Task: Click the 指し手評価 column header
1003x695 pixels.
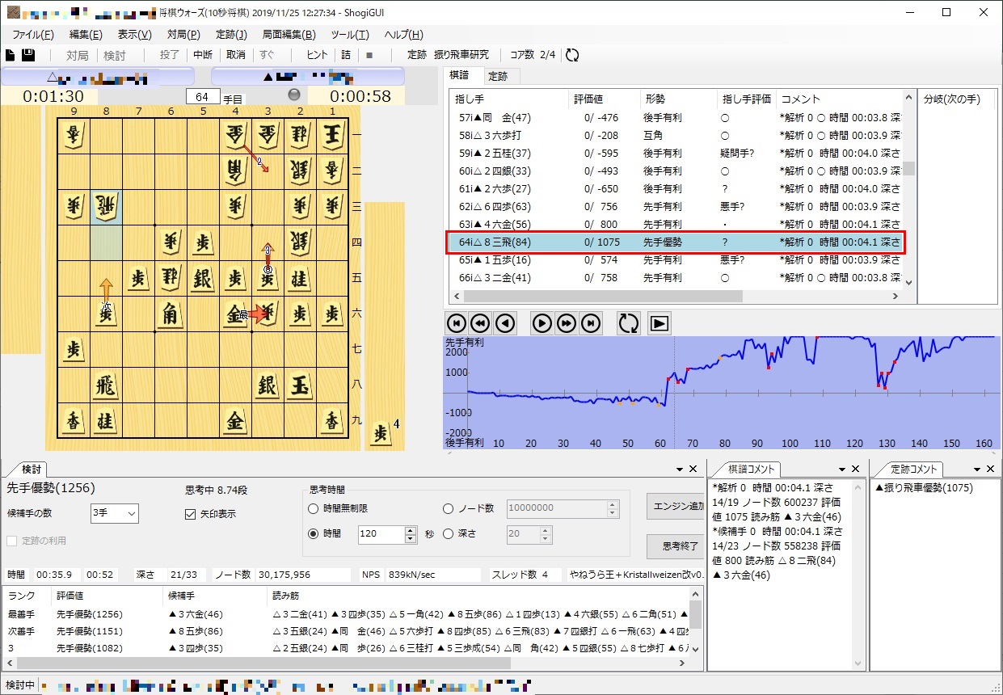Action: pyautogui.click(x=747, y=99)
